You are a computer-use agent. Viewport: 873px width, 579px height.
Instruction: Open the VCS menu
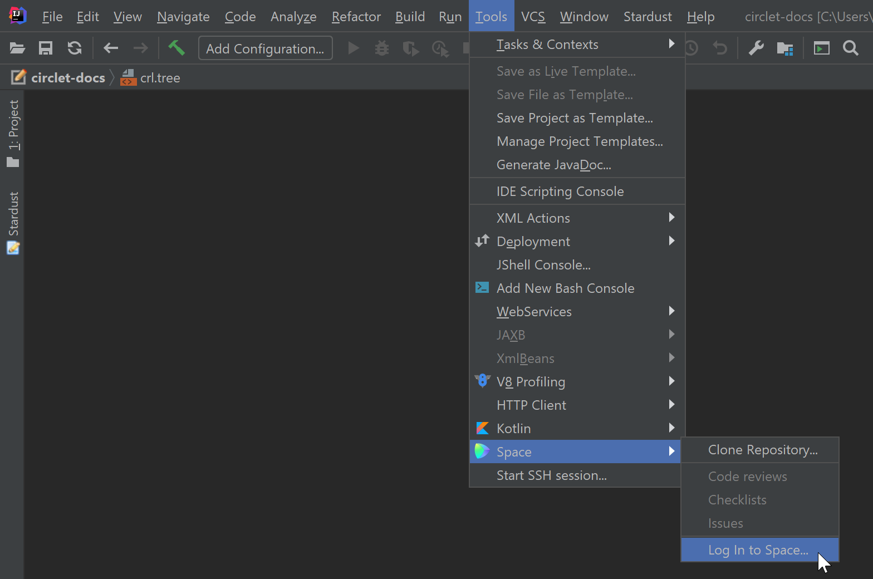click(x=533, y=17)
